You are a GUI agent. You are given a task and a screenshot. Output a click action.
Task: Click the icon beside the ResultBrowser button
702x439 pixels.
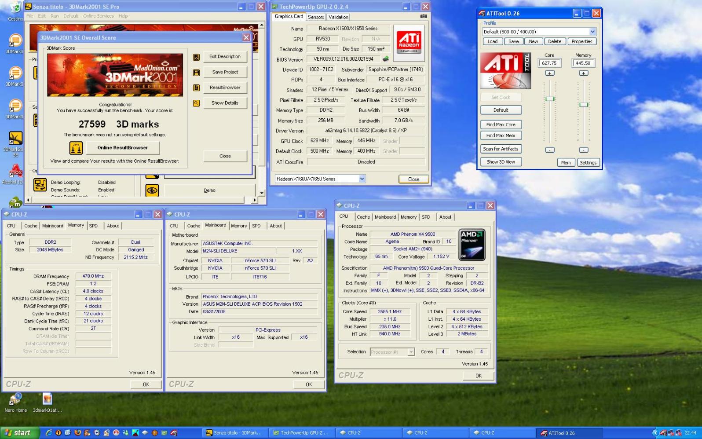click(x=196, y=88)
